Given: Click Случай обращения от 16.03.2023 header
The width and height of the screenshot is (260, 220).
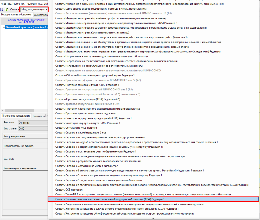Looking at the screenshot, I should [24, 21].
